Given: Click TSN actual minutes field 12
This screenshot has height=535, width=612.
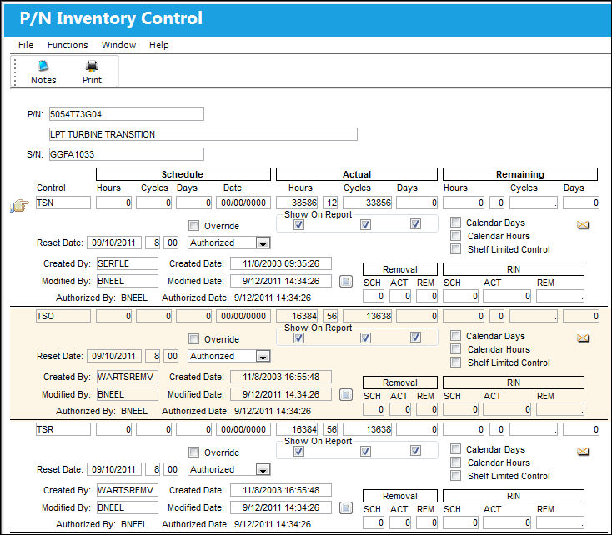Looking at the screenshot, I should click(x=330, y=203).
